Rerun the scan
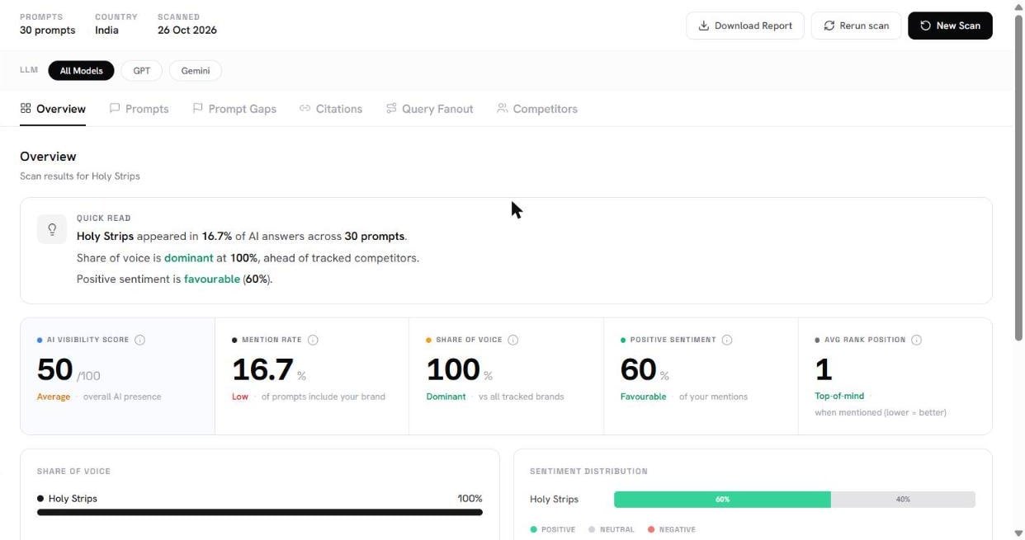 tap(856, 26)
